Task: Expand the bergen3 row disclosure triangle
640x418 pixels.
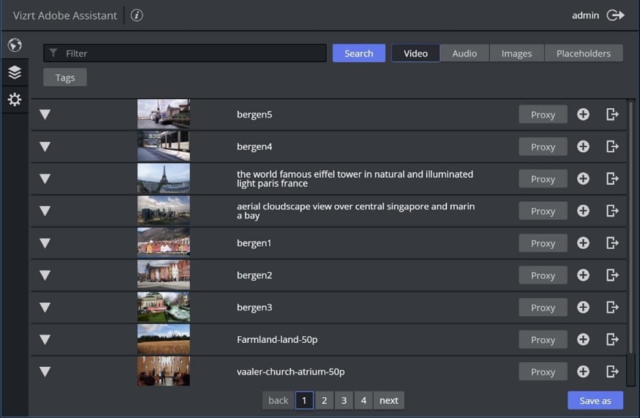Action: [x=44, y=307]
